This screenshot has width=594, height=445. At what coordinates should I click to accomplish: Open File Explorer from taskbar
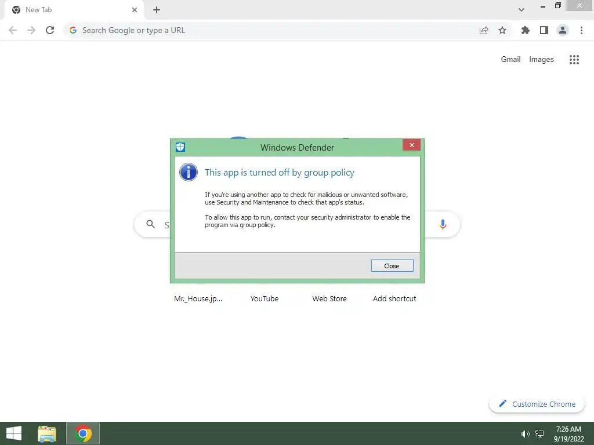[47, 433]
